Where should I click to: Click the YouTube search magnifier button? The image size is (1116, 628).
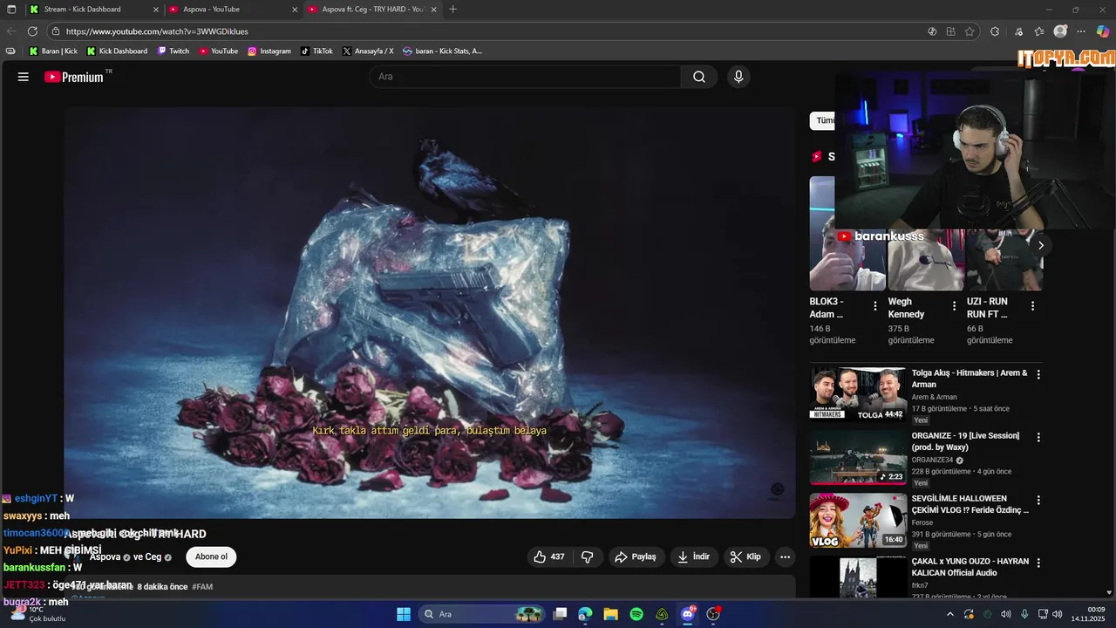click(x=699, y=77)
